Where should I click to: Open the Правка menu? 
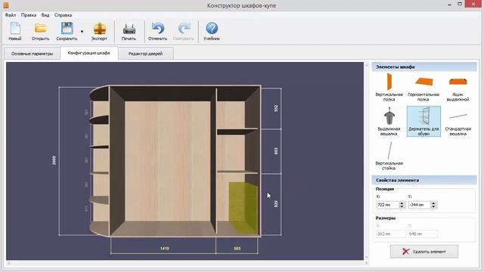(x=29, y=15)
